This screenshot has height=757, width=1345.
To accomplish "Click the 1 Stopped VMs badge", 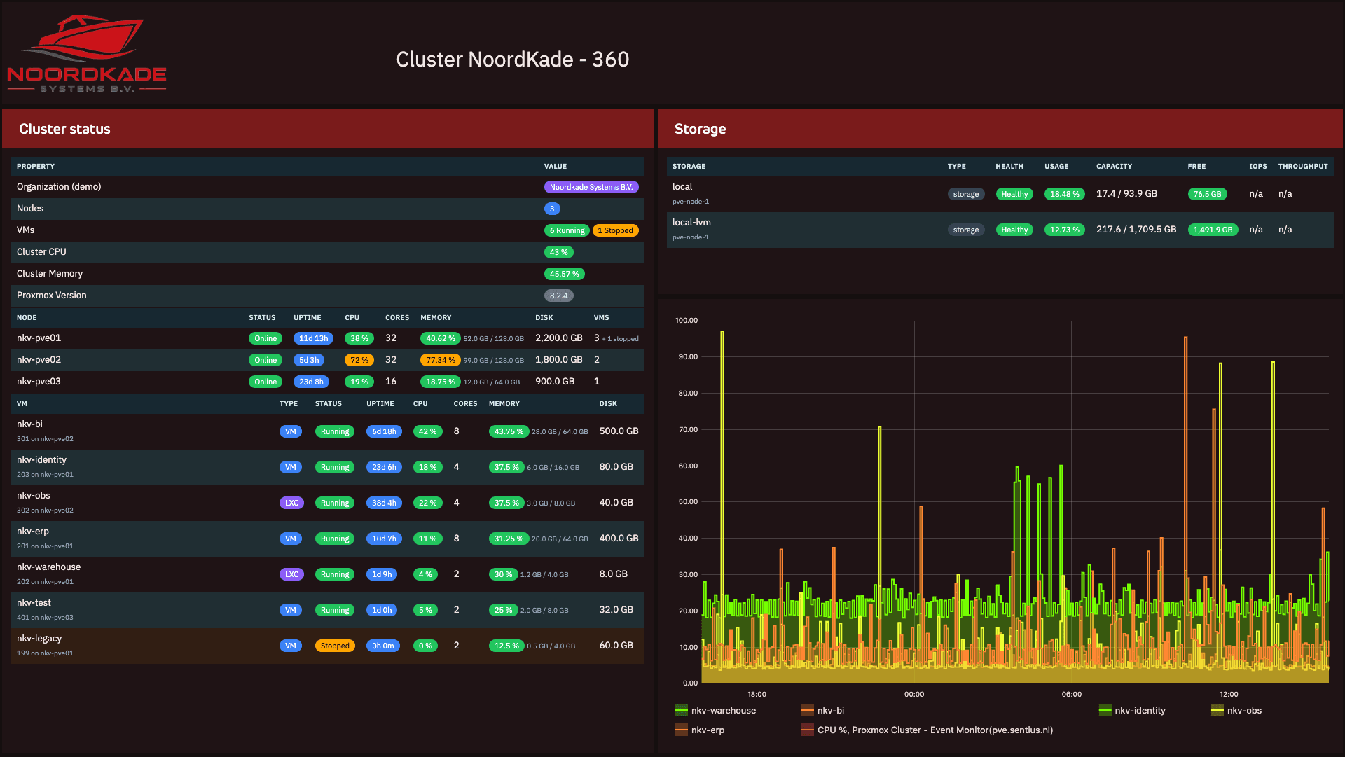I will pos(615,230).
